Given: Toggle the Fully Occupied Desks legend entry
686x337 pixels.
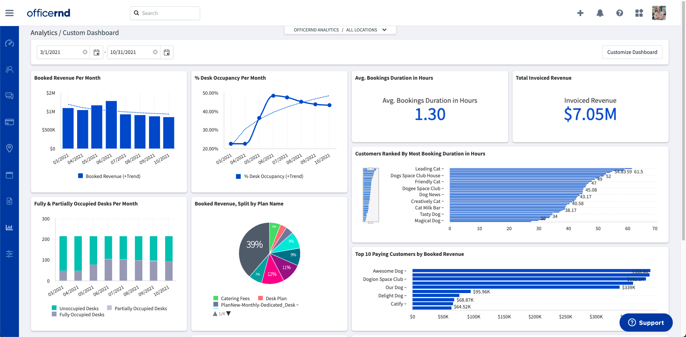Looking at the screenshot, I should click(x=78, y=314).
